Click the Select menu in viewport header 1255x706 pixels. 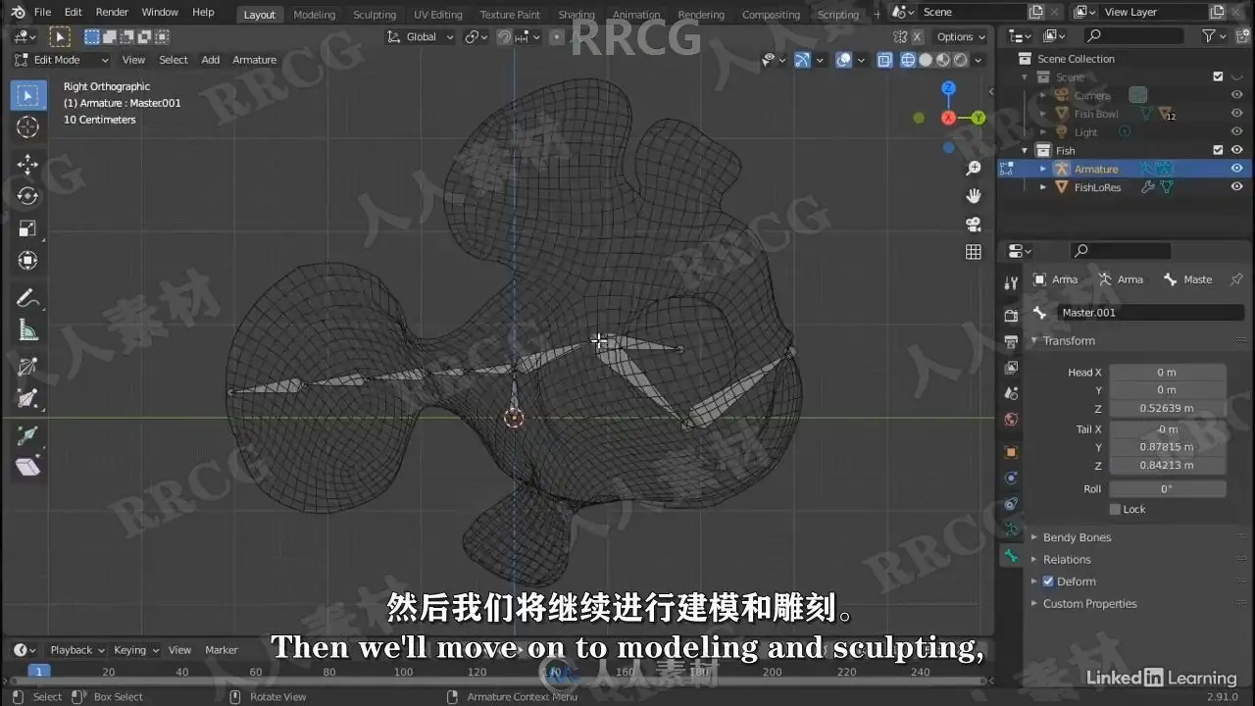coord(174,60)
